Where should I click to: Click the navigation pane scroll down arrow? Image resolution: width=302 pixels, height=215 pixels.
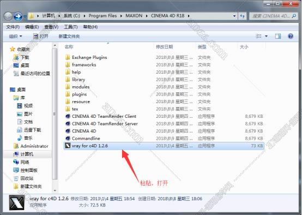coord(55,190)
